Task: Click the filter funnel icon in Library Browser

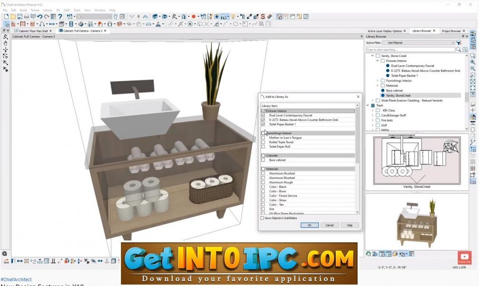Action: [459, 43]
